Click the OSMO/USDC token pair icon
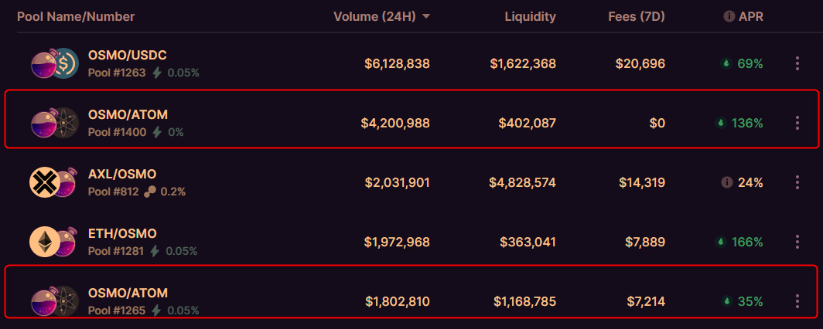823x329 pixels. tap(54, 63)
